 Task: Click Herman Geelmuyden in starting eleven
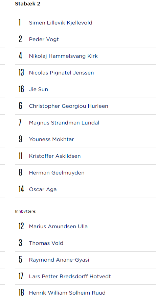[x=57, y=173]
